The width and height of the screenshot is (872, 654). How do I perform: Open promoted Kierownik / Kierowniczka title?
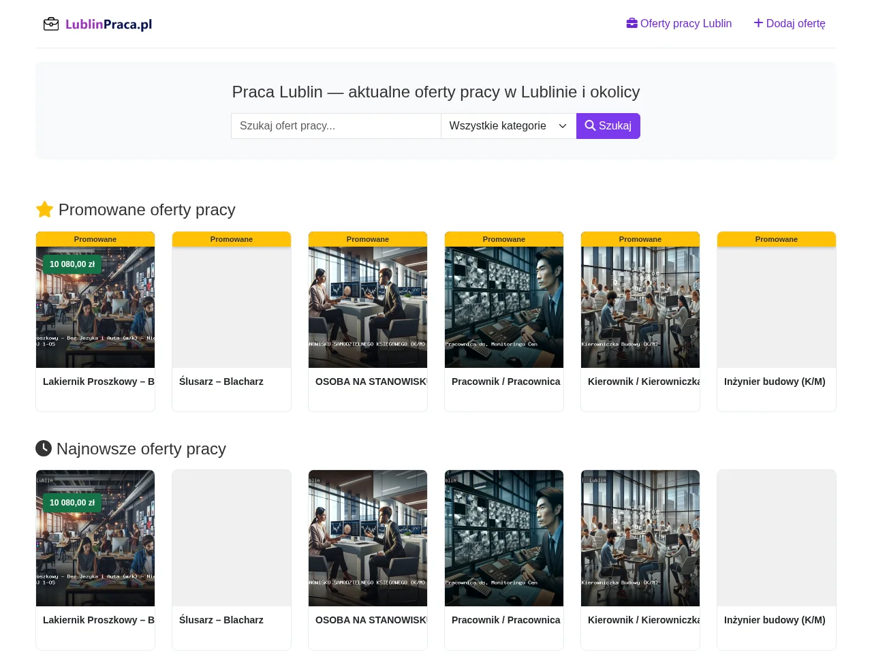click(644, 381)
